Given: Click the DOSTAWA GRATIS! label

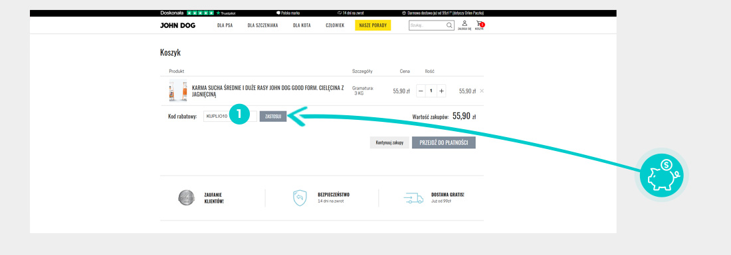Looking at the screenshot, I should [447, 195].
